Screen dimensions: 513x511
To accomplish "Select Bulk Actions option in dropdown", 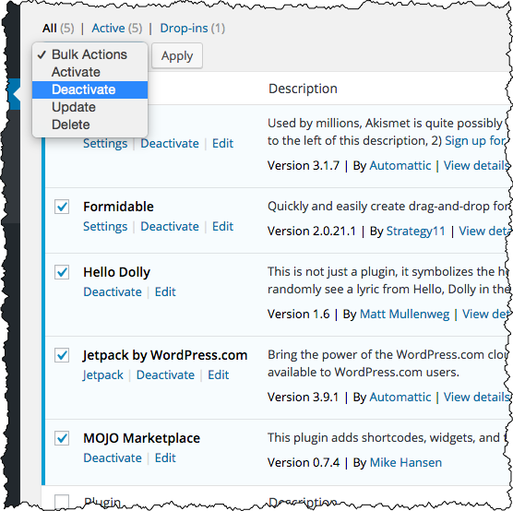I will click(x=89, y=54).
